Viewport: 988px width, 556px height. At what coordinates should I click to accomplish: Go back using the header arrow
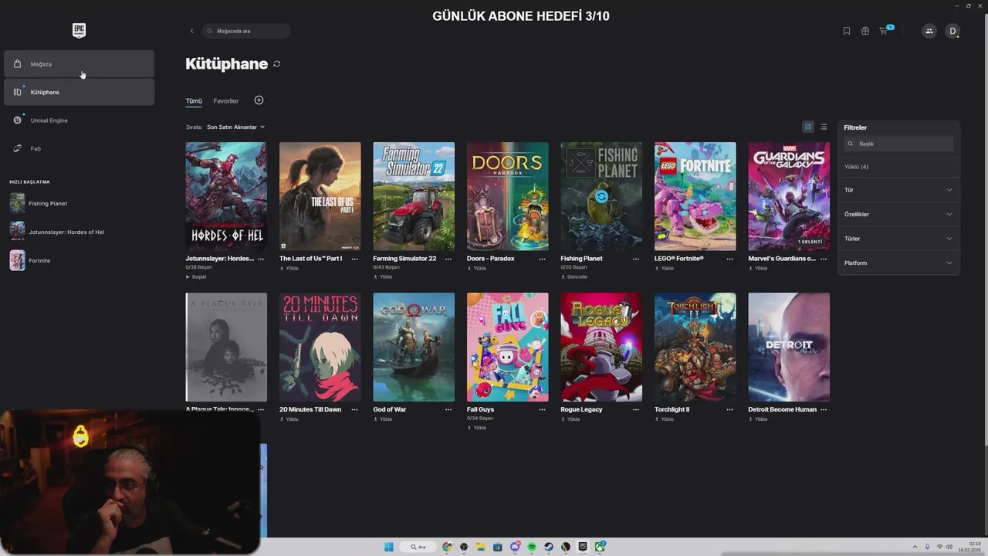pyautogui.click(x=192, y=31)
